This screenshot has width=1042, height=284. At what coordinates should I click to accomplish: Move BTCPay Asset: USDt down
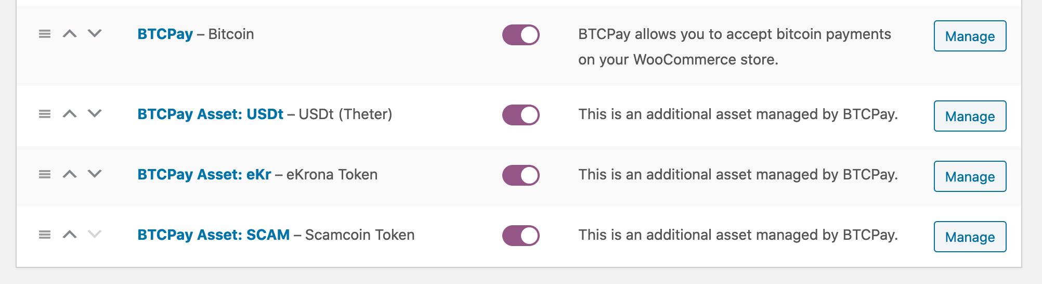(x=95, y=114)
